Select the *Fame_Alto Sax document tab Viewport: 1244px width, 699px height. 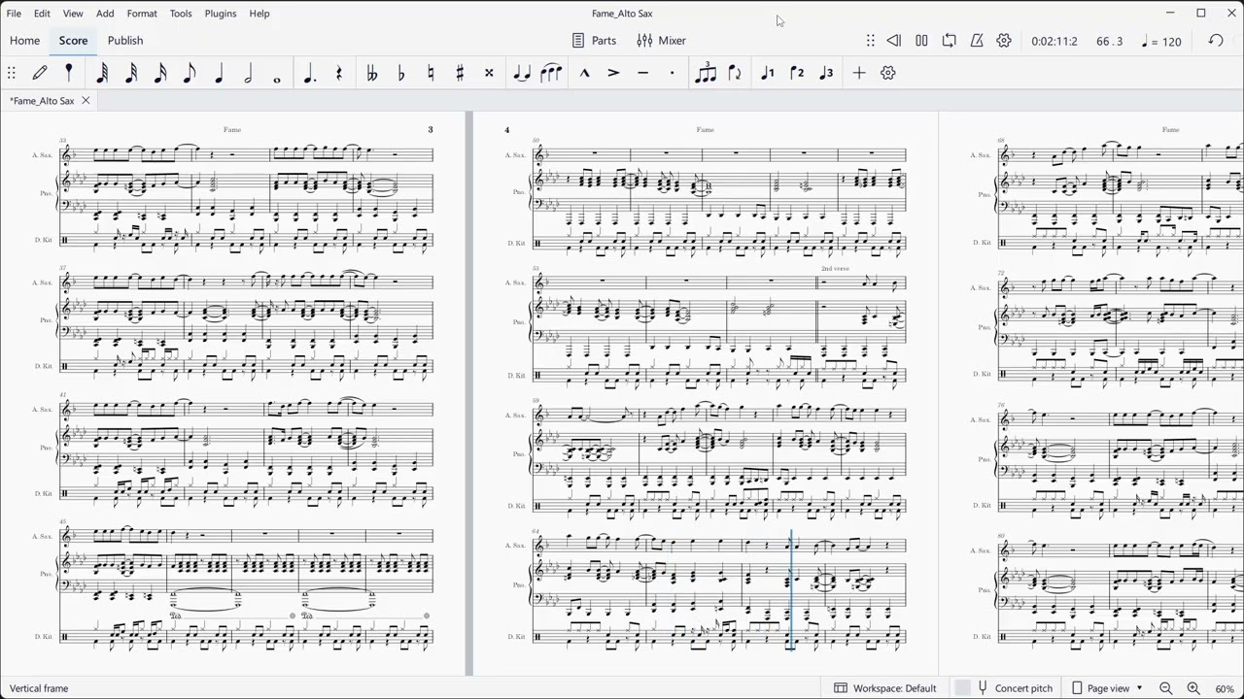(x=43, y=101)
